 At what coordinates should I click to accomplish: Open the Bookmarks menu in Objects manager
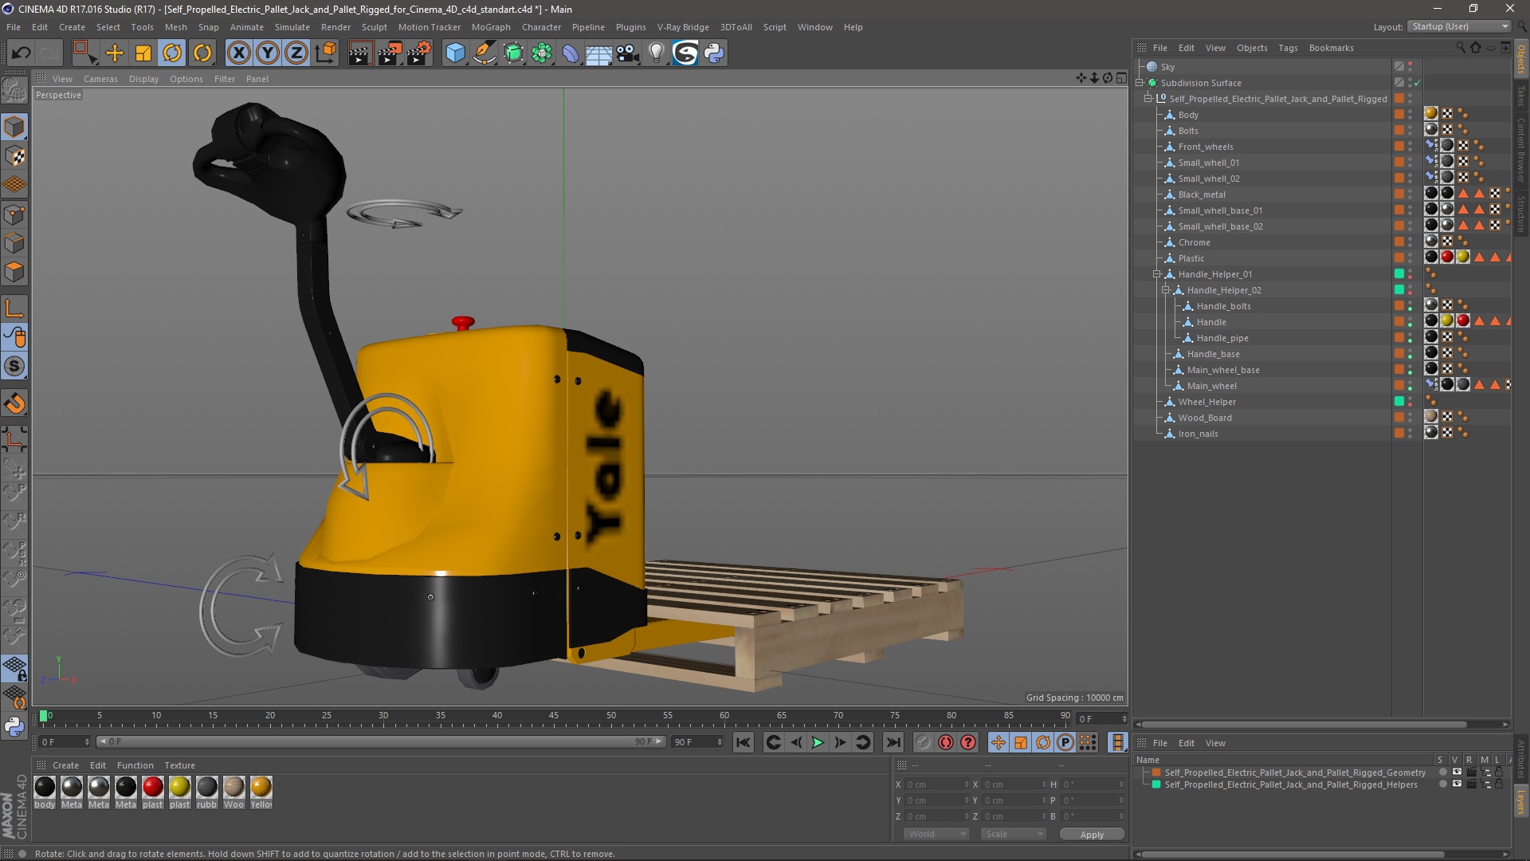[x=1331, y=48]
